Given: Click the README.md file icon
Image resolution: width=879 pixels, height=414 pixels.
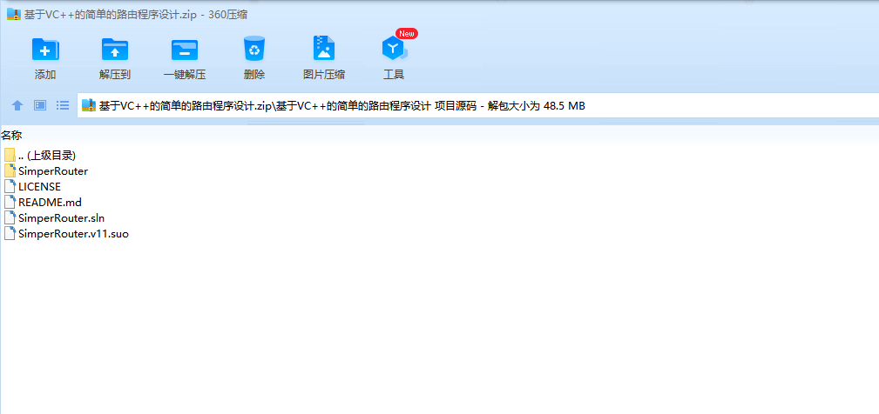Looking at the screenshot, I should click(x=10, y=202).
